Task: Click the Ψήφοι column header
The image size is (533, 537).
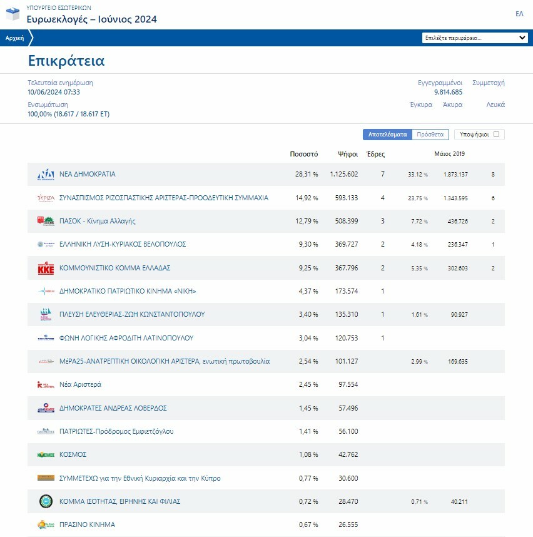Action: 348,154
